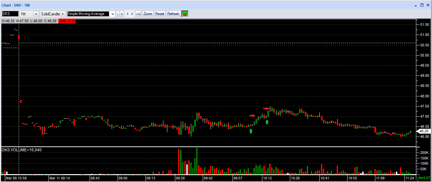Open the SolidCandle chart style dropdown
432x182 pixels.
(x=63, y=14)
